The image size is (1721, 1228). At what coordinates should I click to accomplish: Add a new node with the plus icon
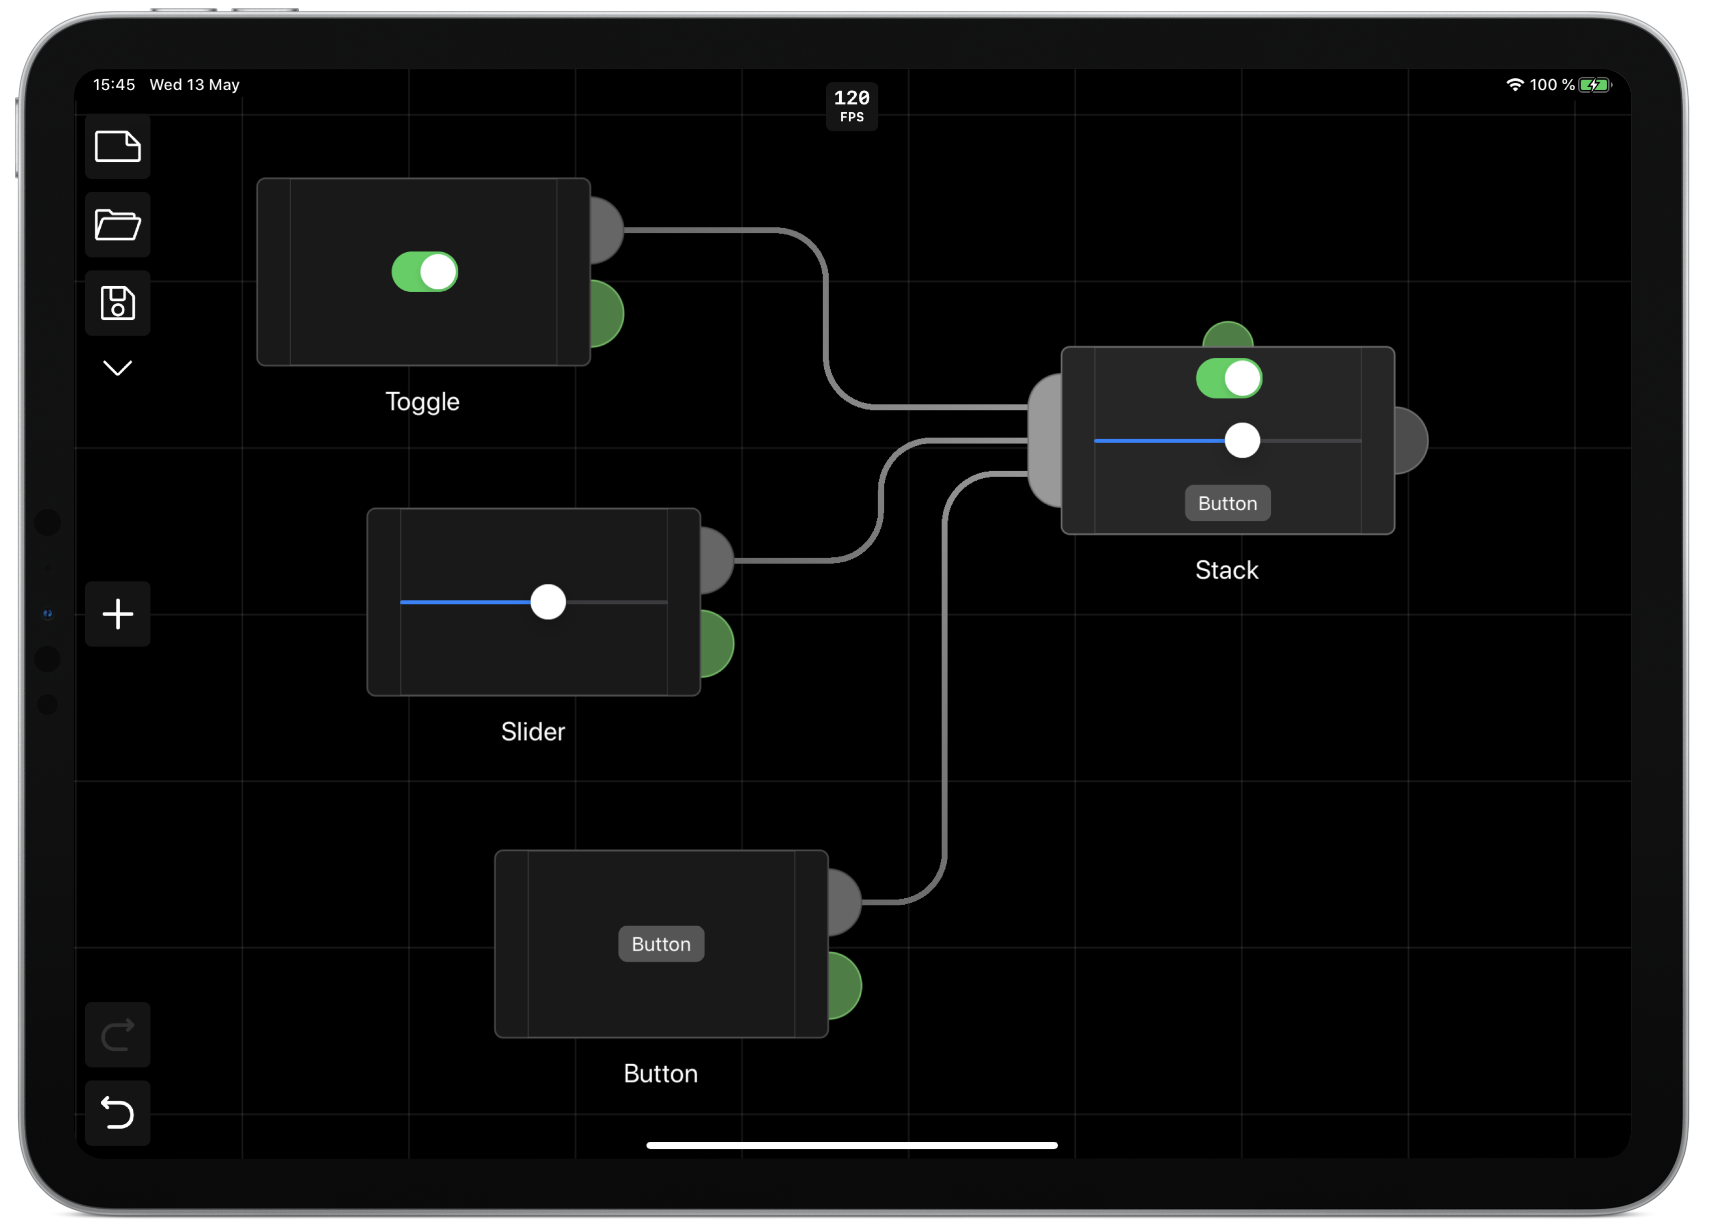[118, 614]
